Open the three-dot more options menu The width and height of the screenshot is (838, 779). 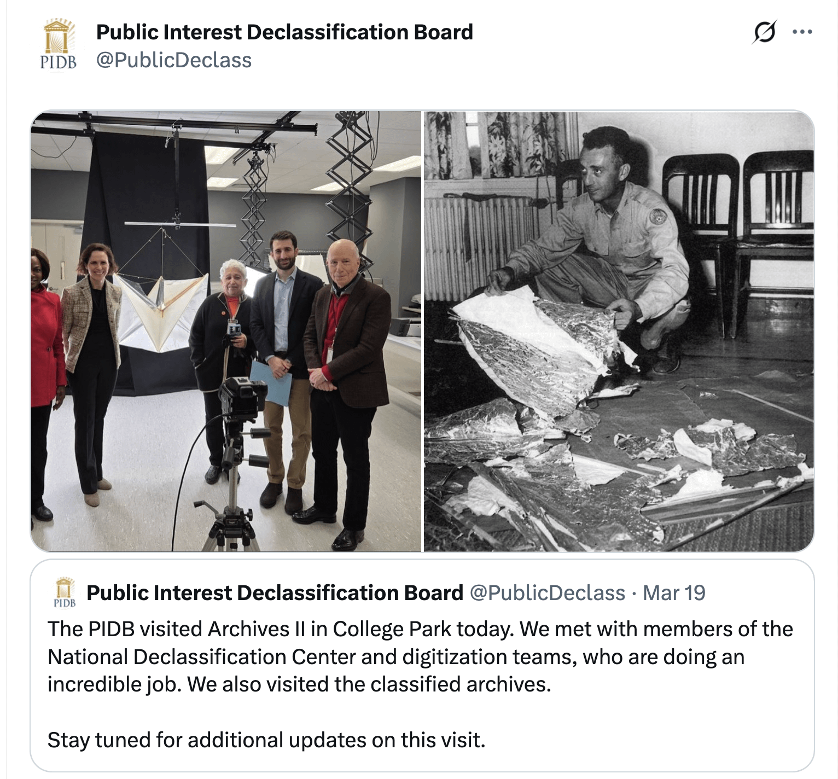click(x=802, y=32)
